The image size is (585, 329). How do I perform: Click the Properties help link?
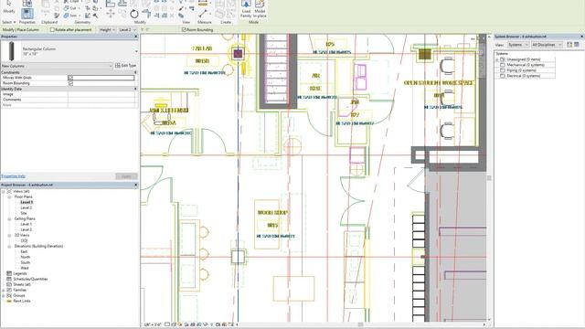14,176
